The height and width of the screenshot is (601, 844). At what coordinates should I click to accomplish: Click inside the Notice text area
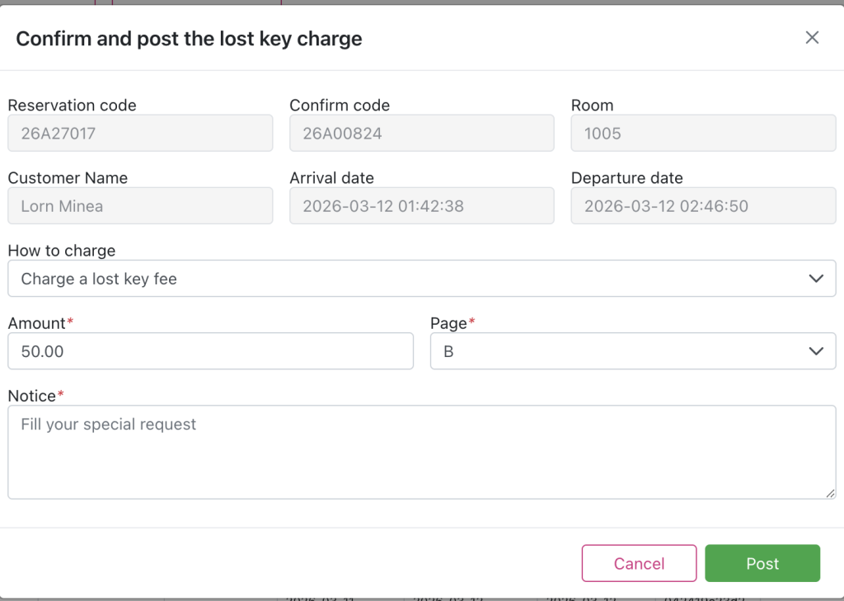421,452
